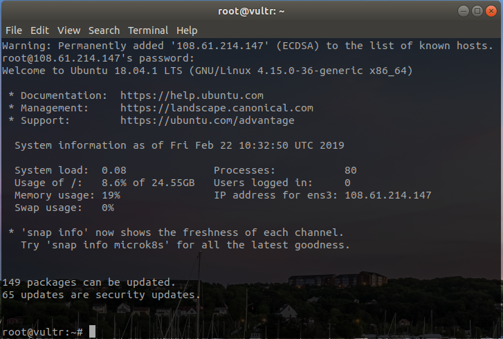Open the View menu

tap(69, 30)
